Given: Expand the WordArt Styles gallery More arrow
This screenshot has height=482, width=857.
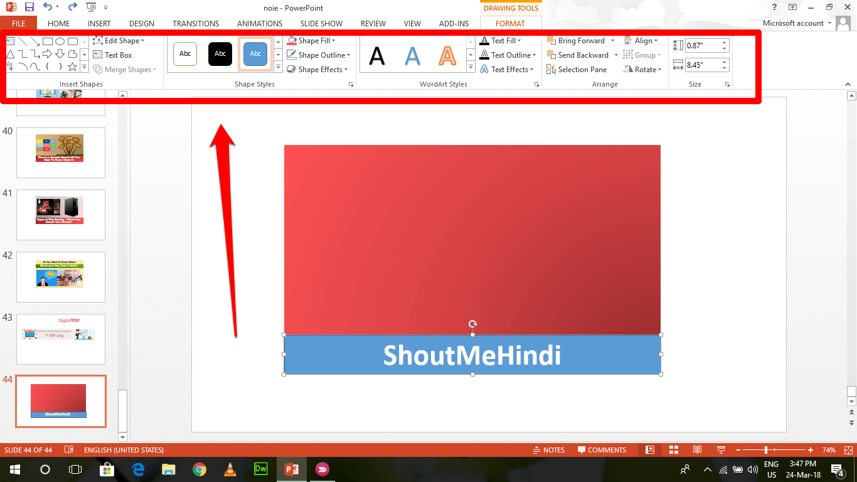Looking at the screenshot, I should pyautogui.click(x=471, y=68).
